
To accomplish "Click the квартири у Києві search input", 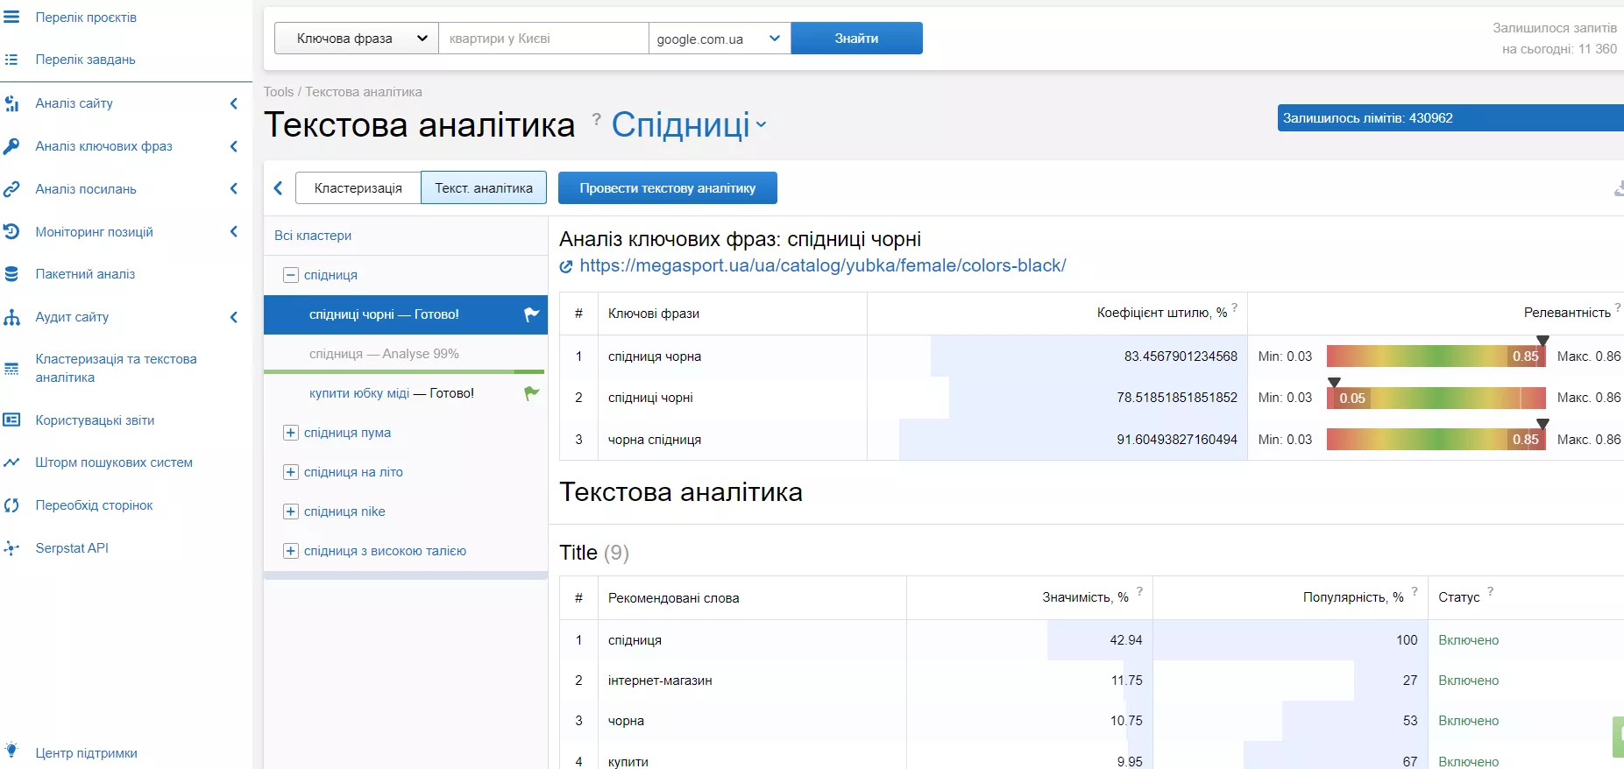I will pyautogui.click(x=543, y=39).
